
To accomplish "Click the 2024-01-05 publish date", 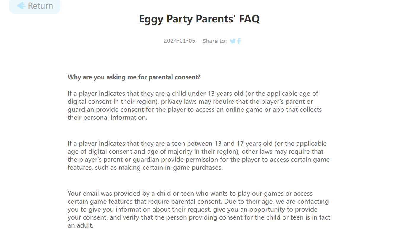I will tap(180, 41).
